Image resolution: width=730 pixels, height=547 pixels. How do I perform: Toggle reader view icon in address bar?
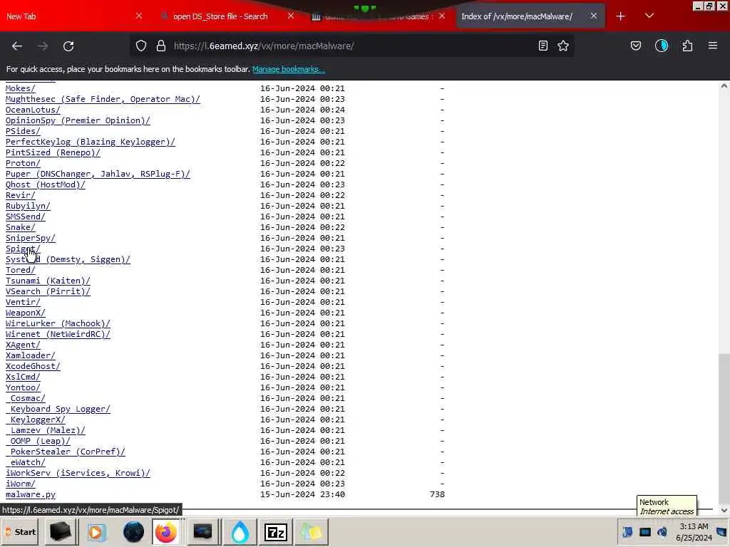tap(543, 46)
